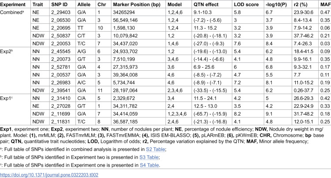Select the Model column header
This screenshot has width=331, height=178.
[174, 4]
